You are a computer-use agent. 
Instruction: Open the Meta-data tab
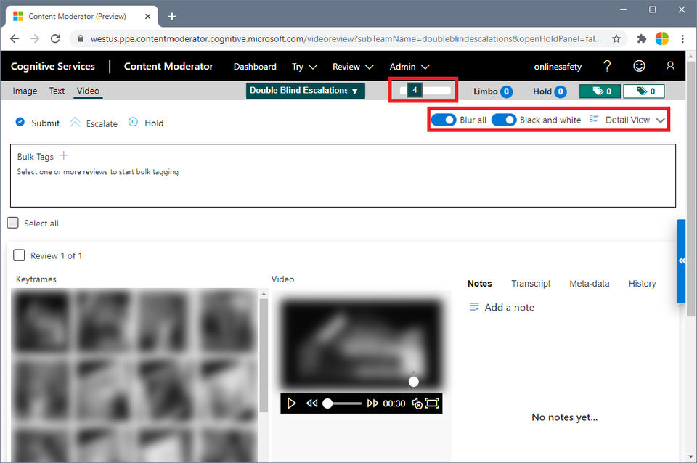point(589,284)
